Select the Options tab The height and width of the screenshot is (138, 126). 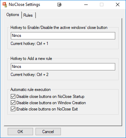click(13, 15)
